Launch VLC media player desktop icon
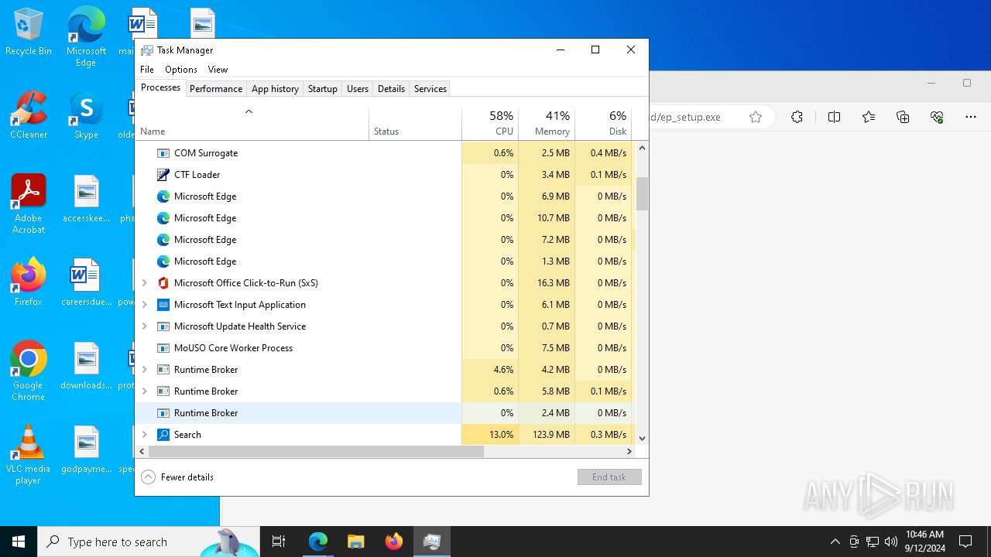The image size is (991, 557). tap(29, 455)
